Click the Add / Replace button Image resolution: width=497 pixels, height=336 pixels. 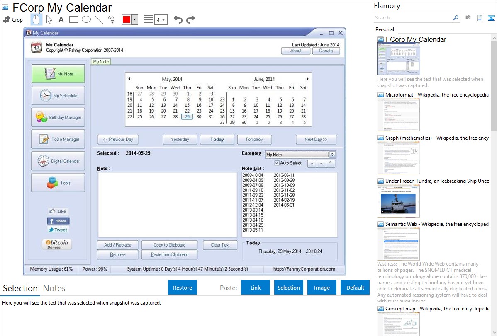point(117,245)
